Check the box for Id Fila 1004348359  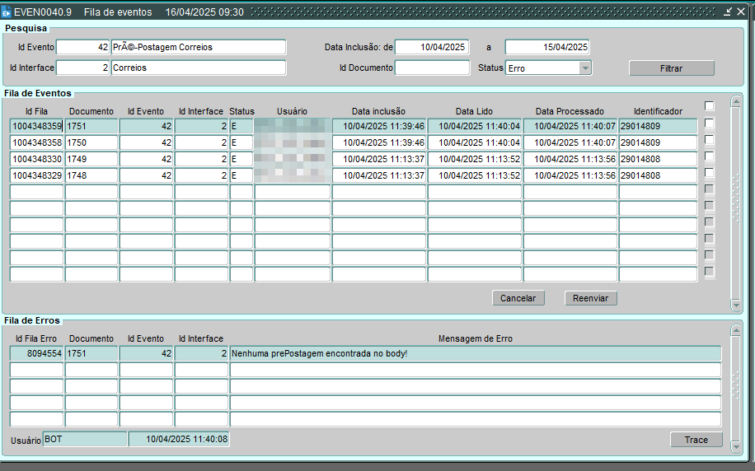(709, 124)
